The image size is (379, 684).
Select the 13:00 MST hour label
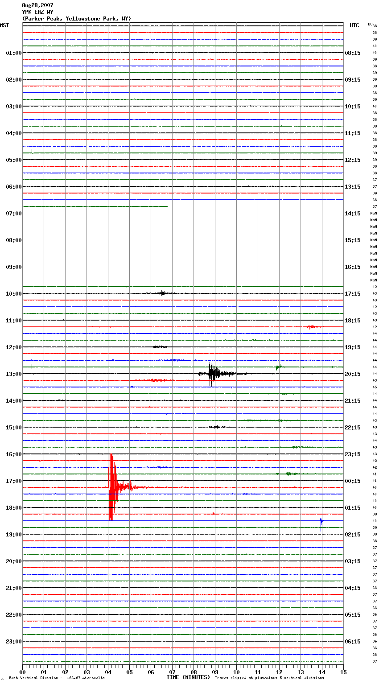click(x=13, y=374)
